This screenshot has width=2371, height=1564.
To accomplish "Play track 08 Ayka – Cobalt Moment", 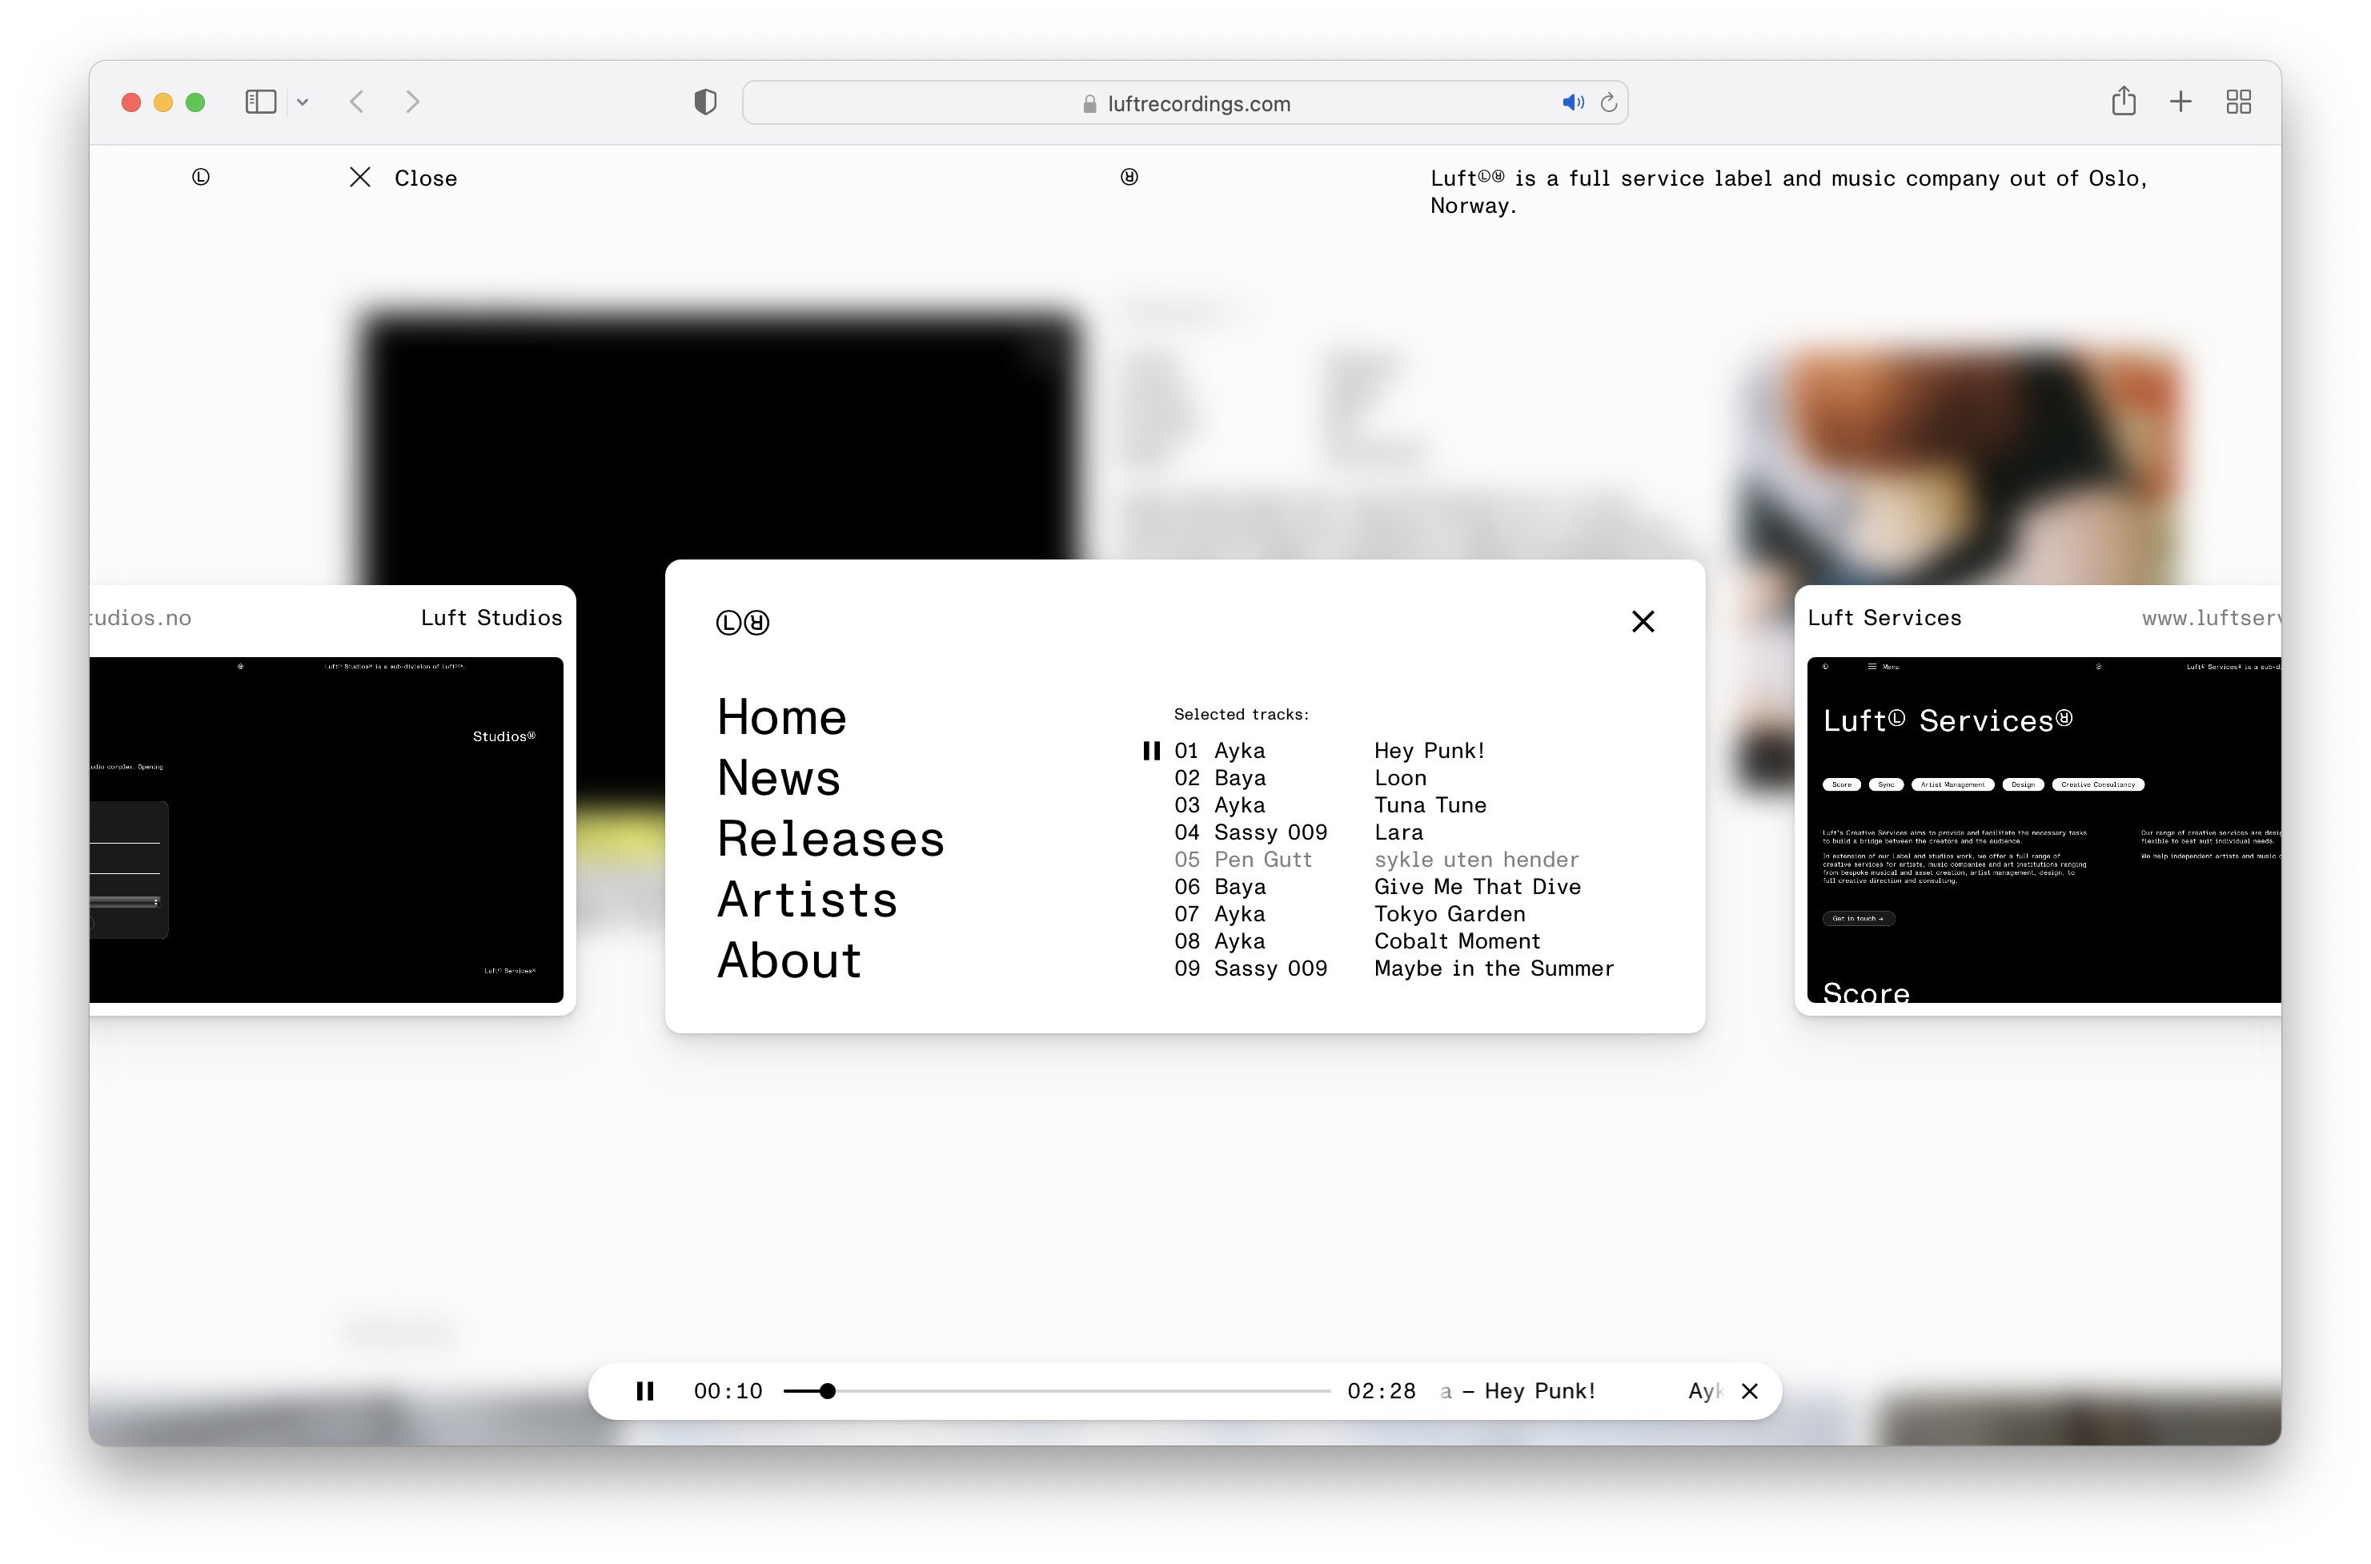I will pyautogui.click(x=1394, y=940).
